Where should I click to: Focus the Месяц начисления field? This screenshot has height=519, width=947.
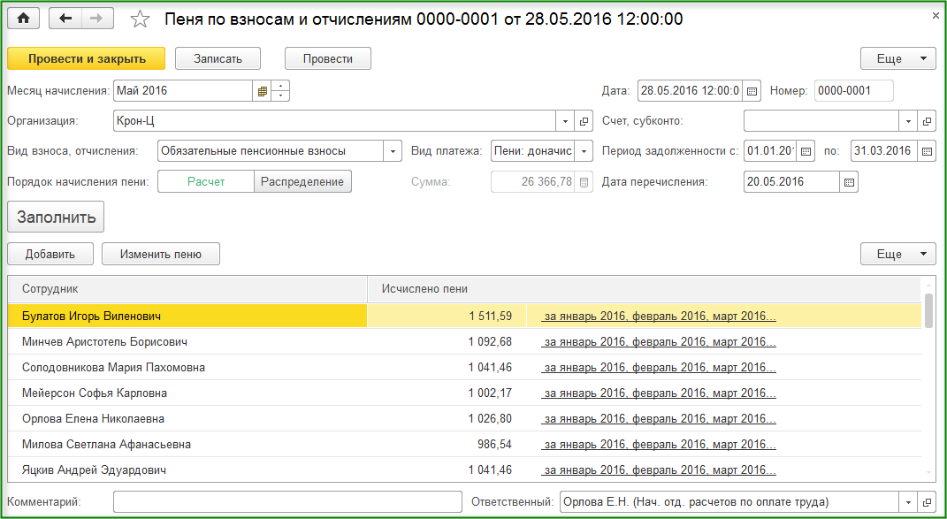click(183, 91)
